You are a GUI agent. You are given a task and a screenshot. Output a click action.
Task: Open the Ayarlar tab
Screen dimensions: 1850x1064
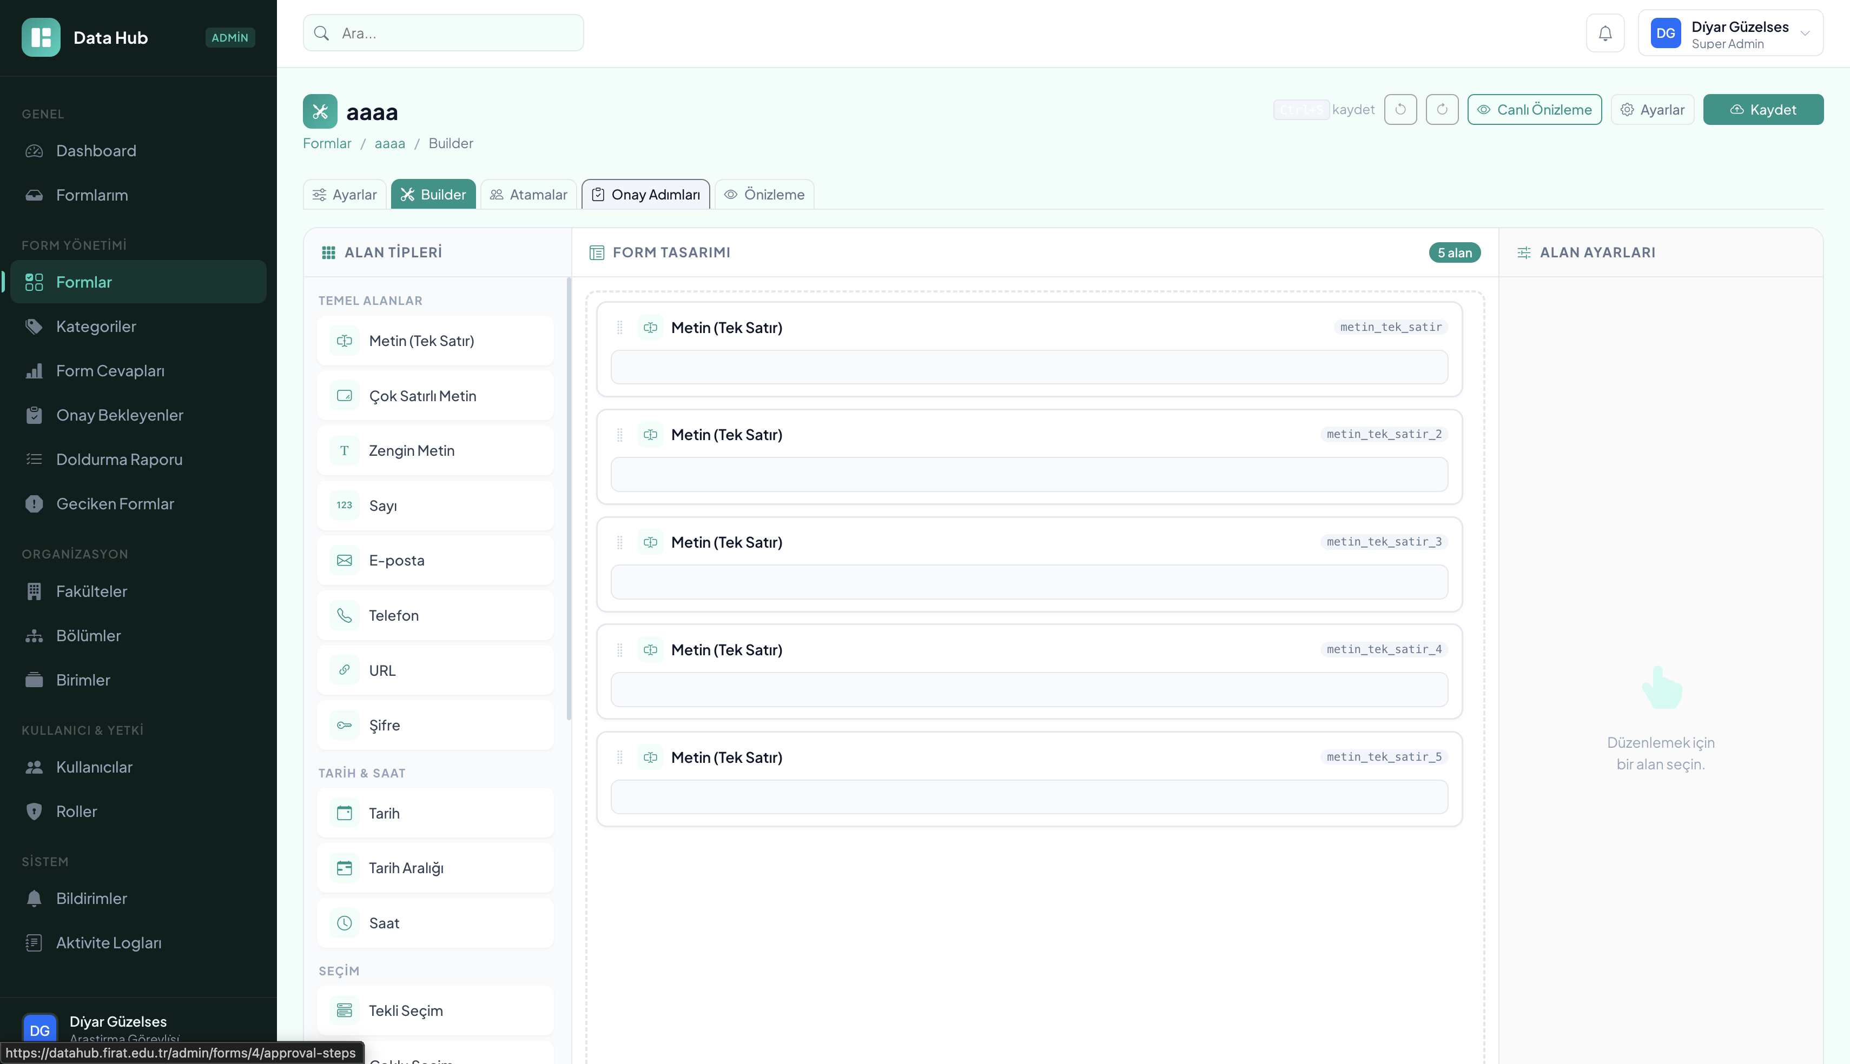coord(344,195)
